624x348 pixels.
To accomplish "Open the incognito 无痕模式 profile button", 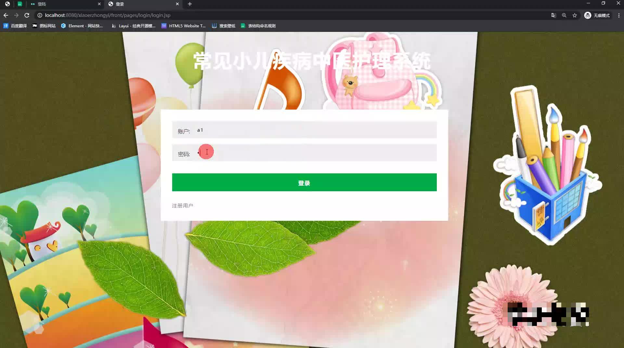I will click(597, 15).
